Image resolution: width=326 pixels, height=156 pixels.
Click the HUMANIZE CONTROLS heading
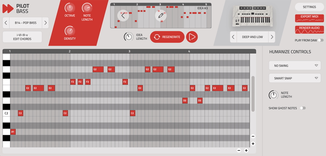pos(290,52)
